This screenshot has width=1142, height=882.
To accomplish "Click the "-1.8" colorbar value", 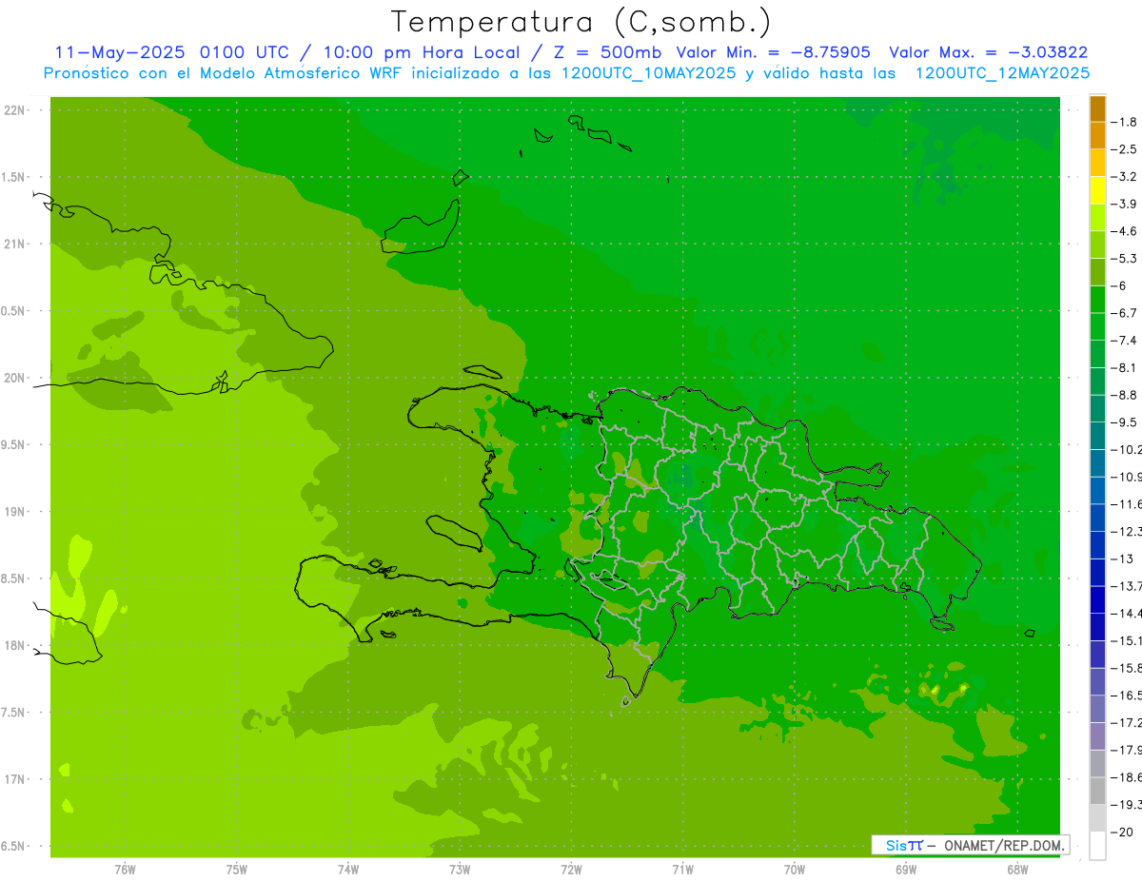I will (x=1125, y=122).
